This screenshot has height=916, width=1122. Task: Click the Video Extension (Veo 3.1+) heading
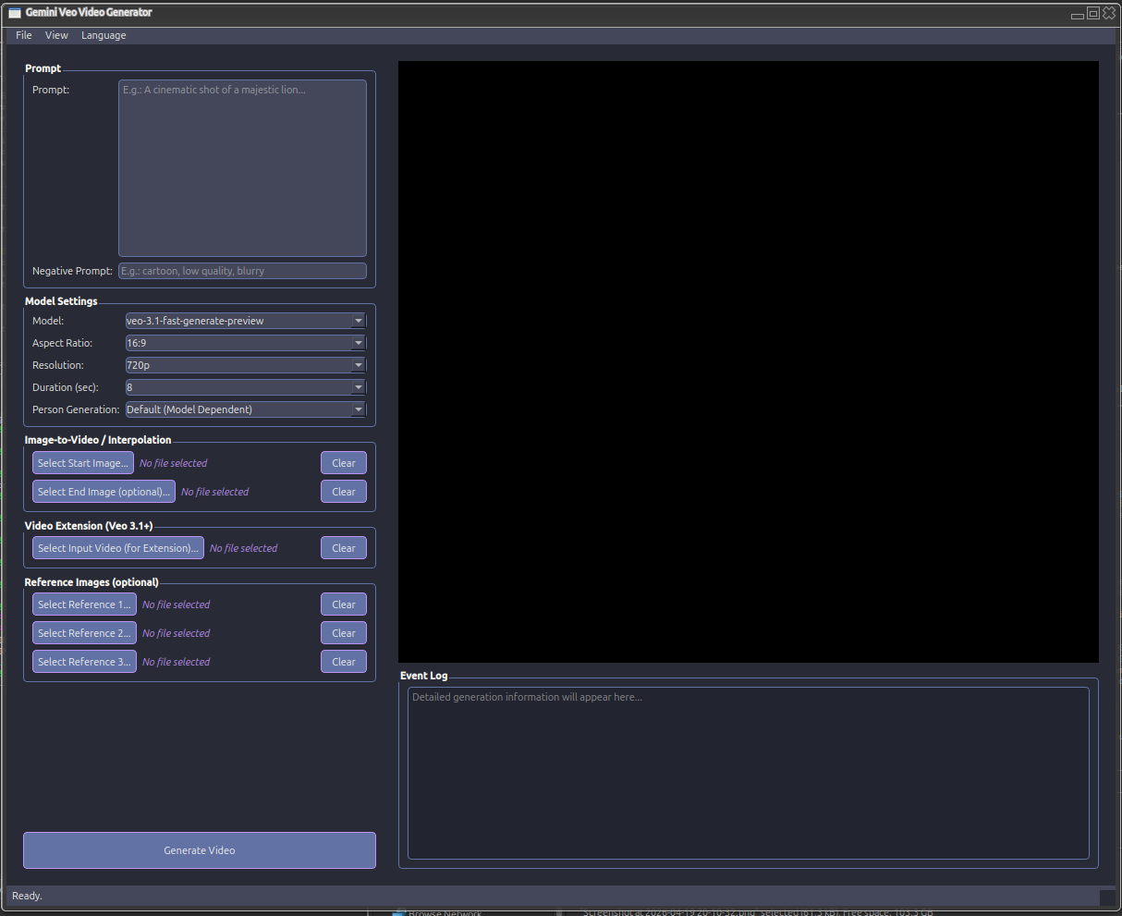coord(89,526)
